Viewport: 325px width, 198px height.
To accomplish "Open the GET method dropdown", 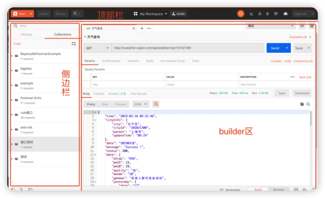I will (x=97, y=48).
